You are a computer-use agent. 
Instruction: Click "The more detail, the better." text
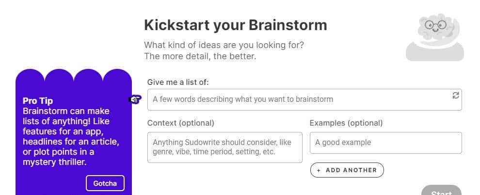[200, 56]
